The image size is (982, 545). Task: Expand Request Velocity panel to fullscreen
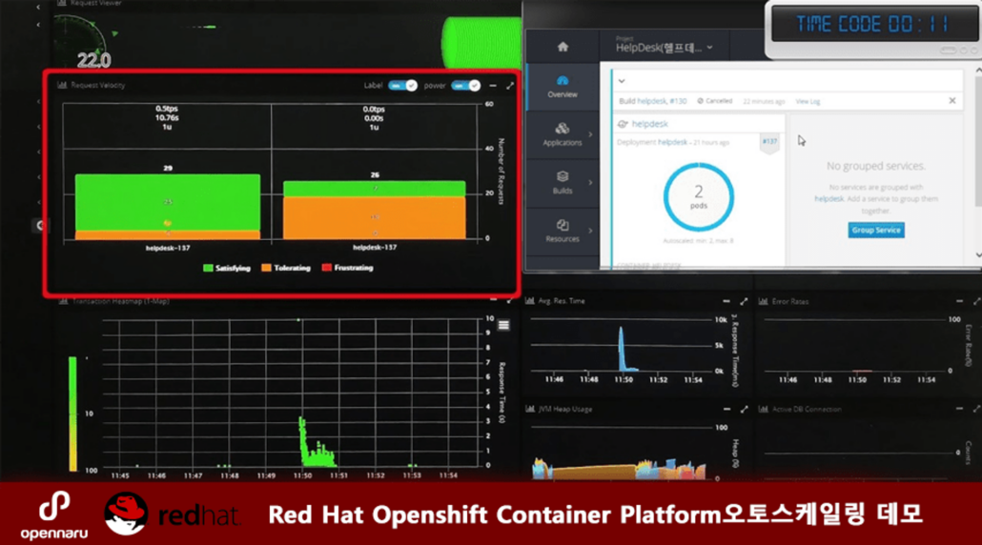tap(510, 85)
